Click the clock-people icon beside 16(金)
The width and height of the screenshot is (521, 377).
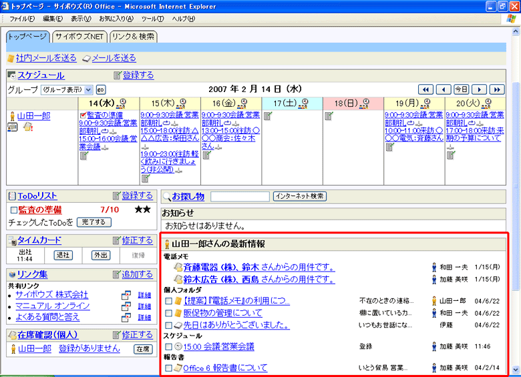pyautogui.click(x=242, y=103)
